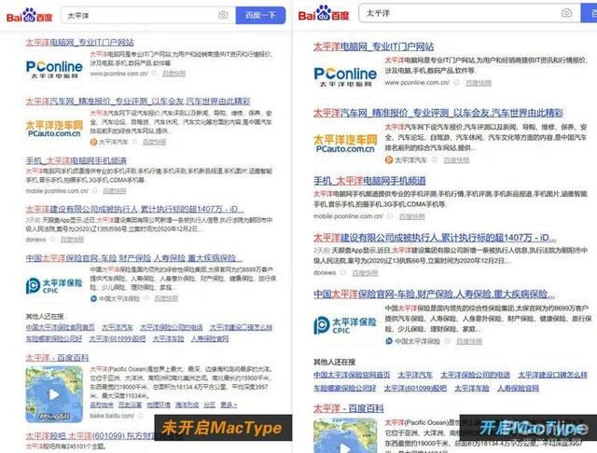This screenshot has width=597, height=453.
Task: Open camera image search on the left page
Action: coord(224,15)
